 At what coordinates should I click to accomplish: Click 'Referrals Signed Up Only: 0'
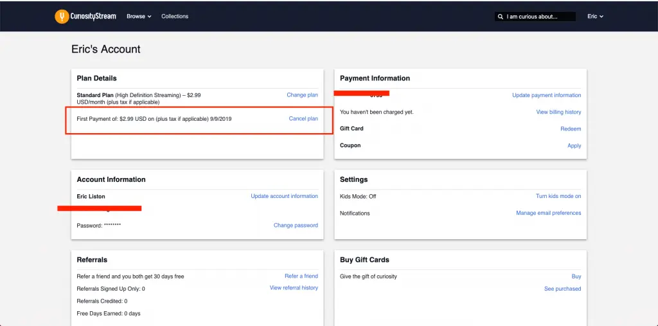tap(111, 289)
